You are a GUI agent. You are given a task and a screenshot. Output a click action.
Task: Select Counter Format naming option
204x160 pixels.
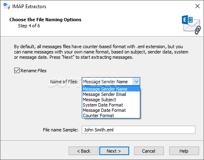click(x=111, y=116)
